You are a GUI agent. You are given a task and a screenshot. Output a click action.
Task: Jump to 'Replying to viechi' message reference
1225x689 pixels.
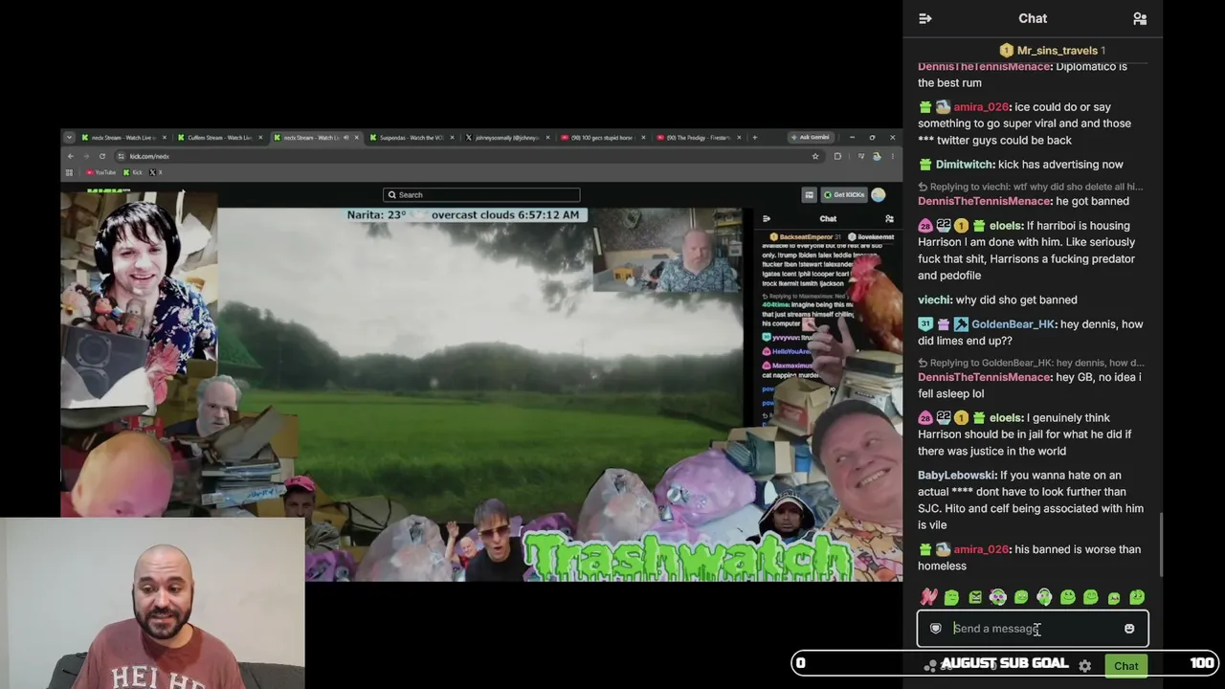1031,187
